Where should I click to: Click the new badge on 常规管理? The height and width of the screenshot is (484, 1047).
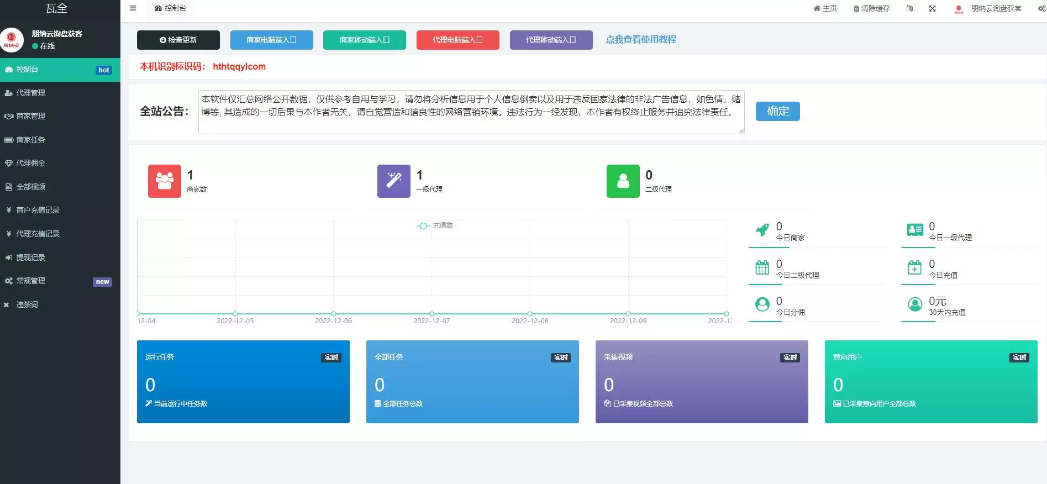click(102, 282)
